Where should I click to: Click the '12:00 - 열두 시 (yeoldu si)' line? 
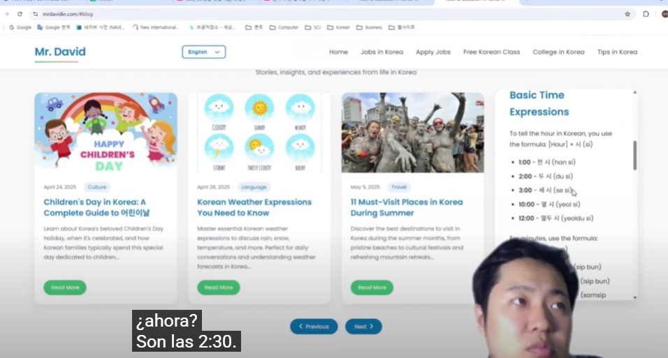[556, 218]
